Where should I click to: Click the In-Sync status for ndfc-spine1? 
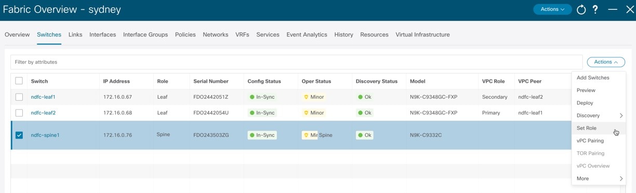[262, 135]
